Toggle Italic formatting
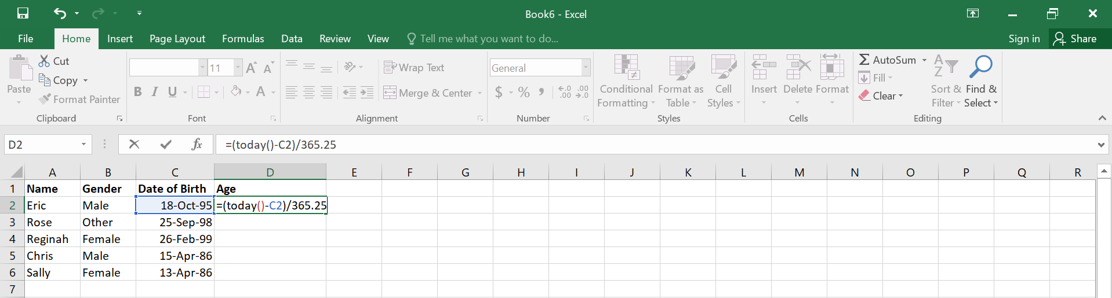 (155, 91)
